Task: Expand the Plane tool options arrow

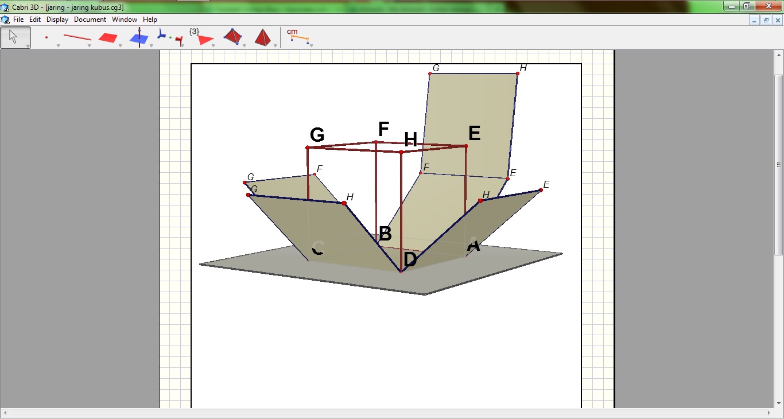Action: click(x=119, y=45)
